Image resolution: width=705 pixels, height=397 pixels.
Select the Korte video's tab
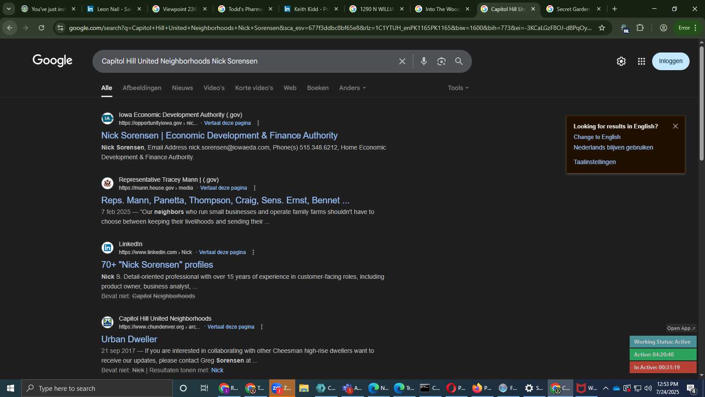coord(254,88)
